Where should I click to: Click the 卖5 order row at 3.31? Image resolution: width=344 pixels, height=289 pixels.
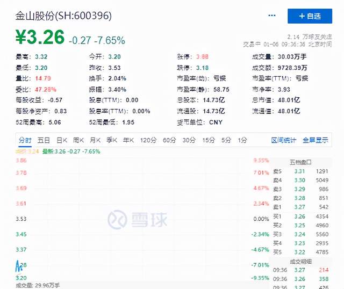point(300,171)
